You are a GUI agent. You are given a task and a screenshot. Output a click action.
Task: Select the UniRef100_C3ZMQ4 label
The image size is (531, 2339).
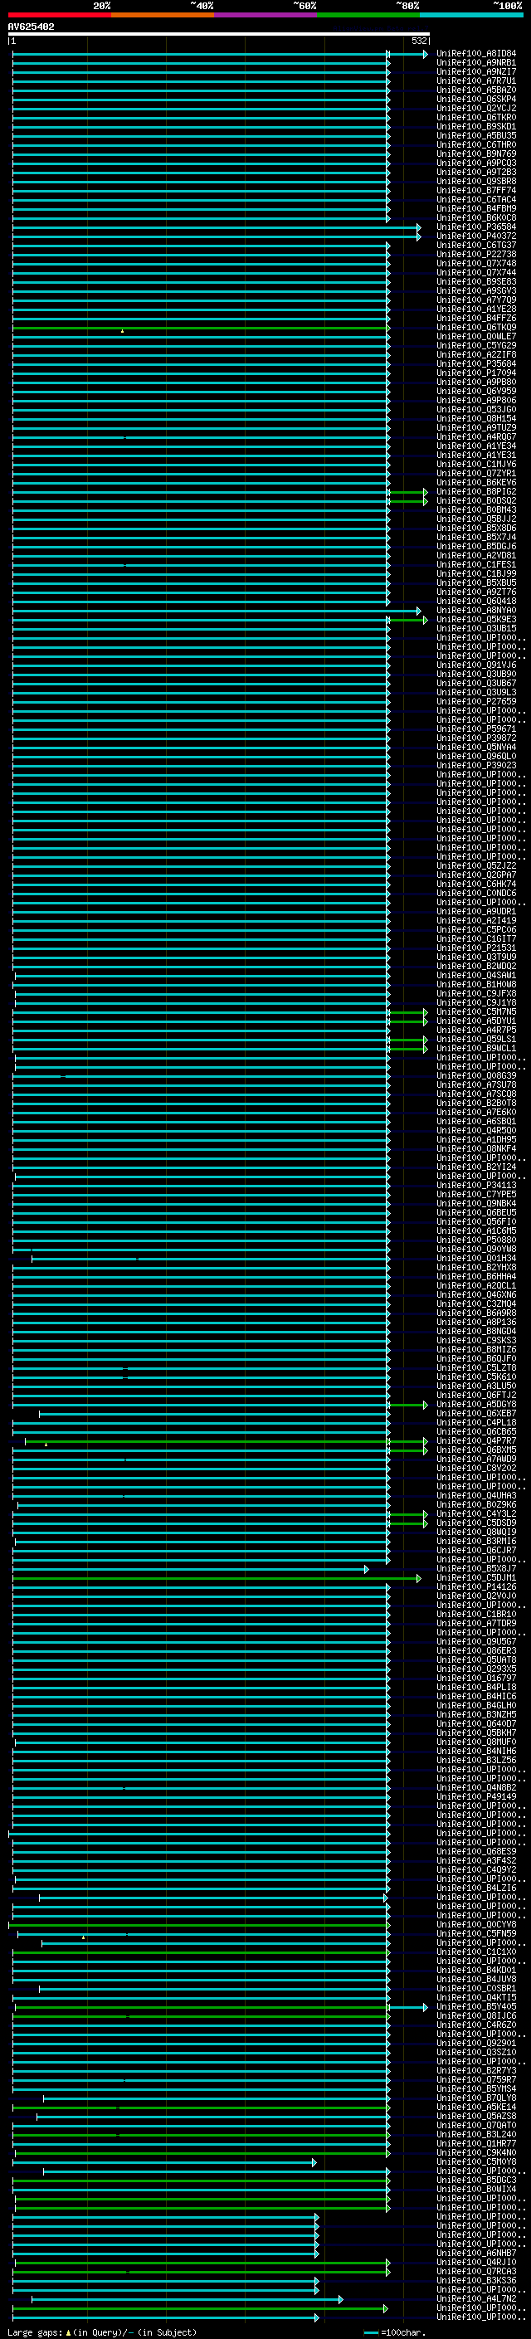pos(475,1303)
